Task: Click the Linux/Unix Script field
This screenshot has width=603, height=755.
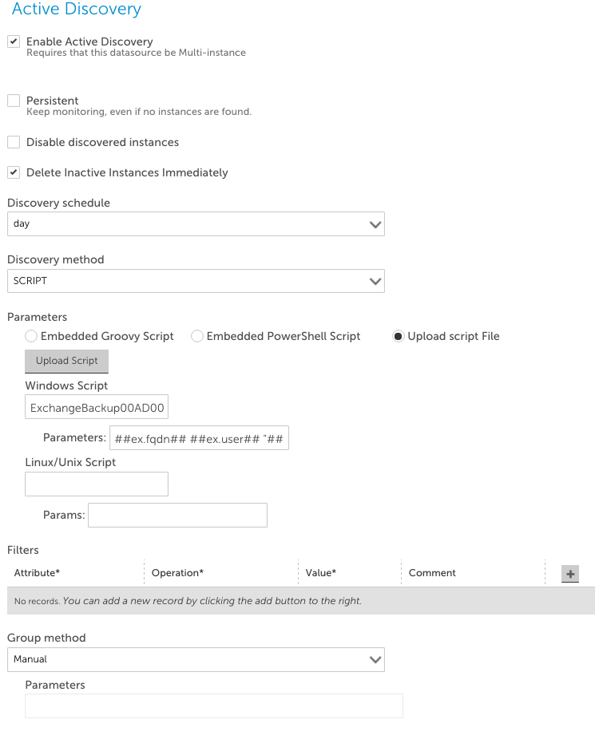Action: 97,484
